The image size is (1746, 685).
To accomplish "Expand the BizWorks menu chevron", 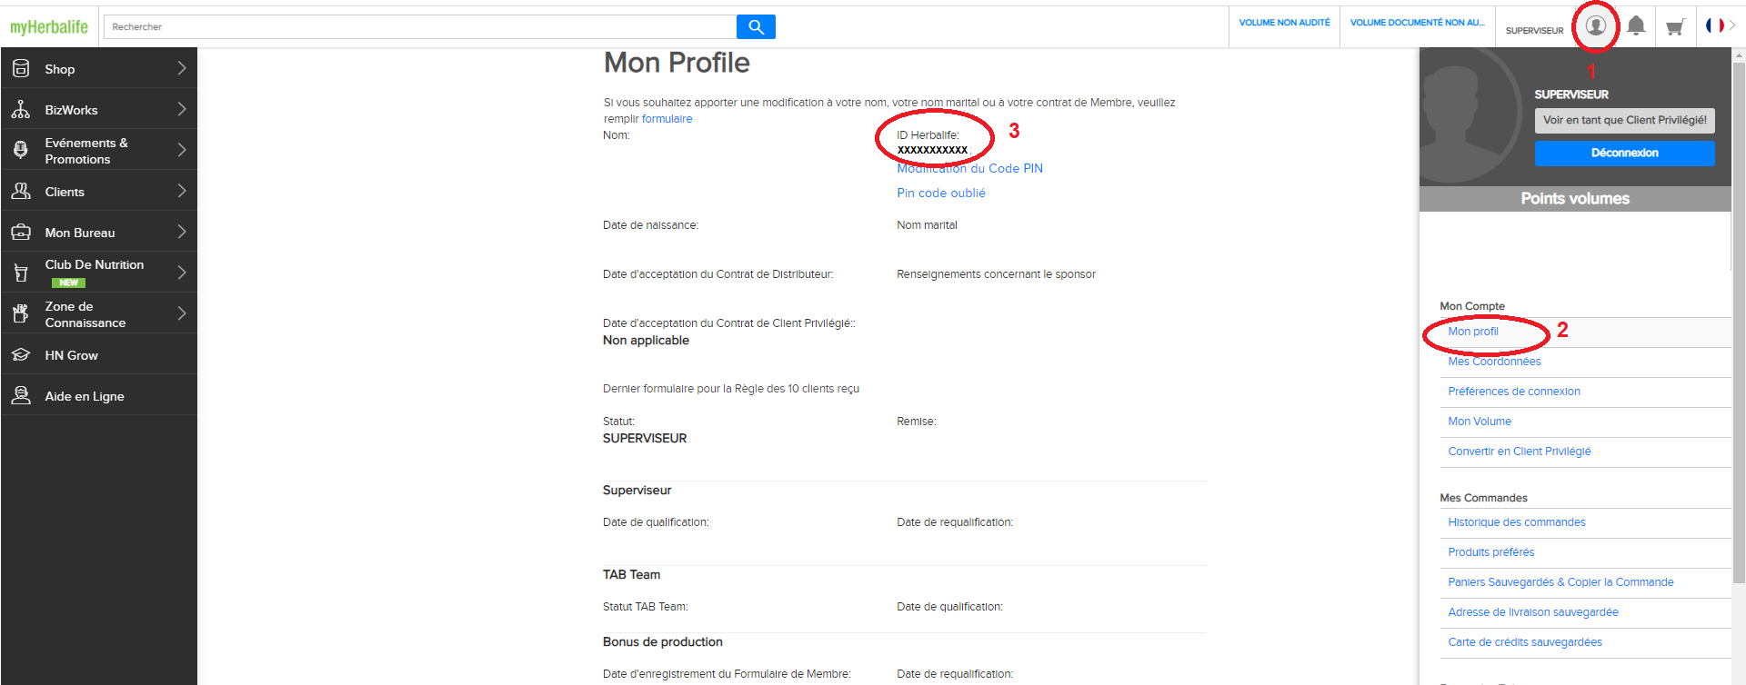I will pyautogui.click(x=182, y=109).
